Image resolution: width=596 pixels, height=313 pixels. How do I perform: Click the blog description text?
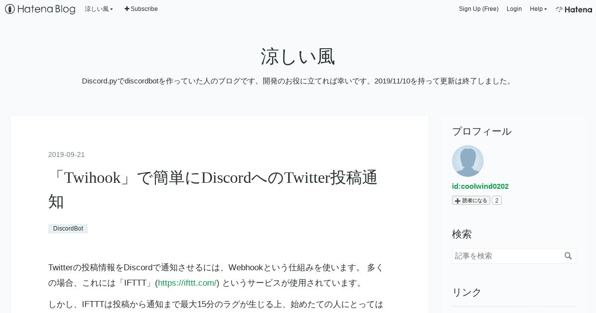pos(297,81)
